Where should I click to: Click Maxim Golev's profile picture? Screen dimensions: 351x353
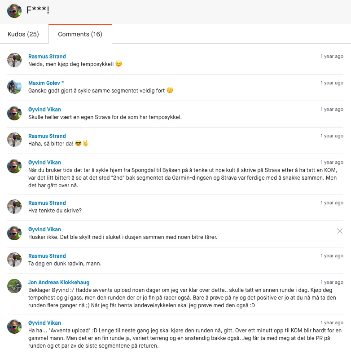14,87
